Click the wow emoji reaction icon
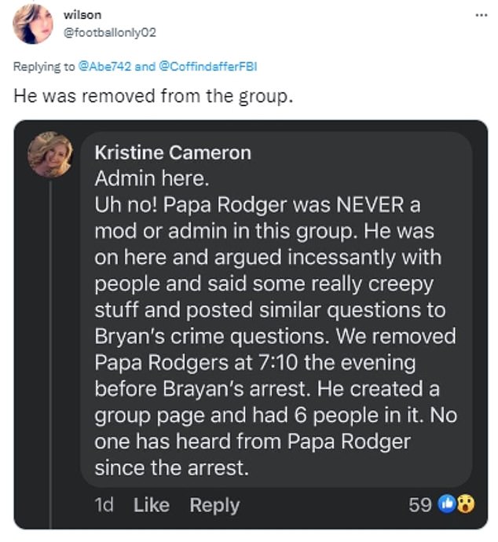Viewport: 498px width, 542px height. click(465, 504)
